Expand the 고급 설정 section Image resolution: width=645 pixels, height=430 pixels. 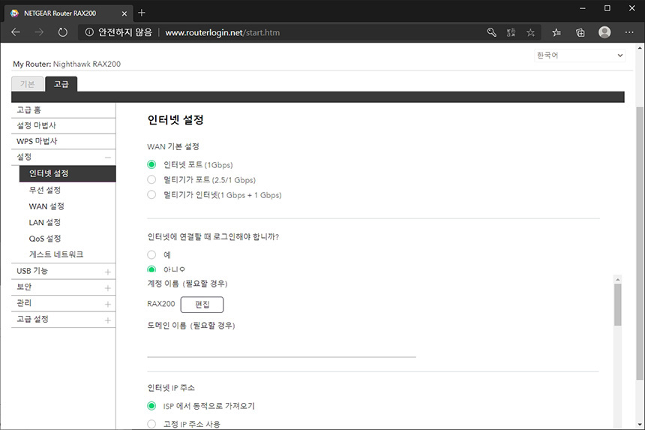click(x=108, y=320)
